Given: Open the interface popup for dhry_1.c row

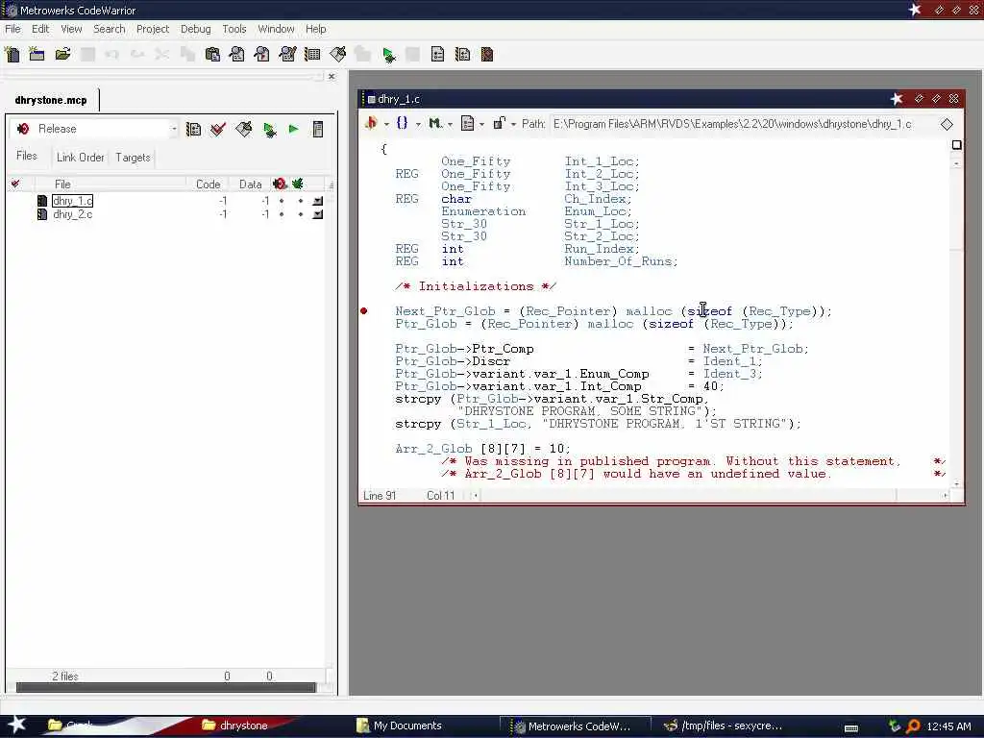Looking at the screenshot, I should point(318,201).
